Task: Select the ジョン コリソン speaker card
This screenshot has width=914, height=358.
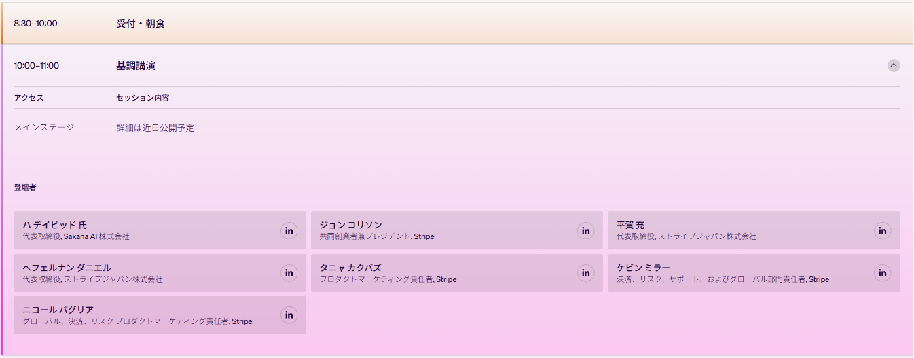Action: [x=456, y=230]
